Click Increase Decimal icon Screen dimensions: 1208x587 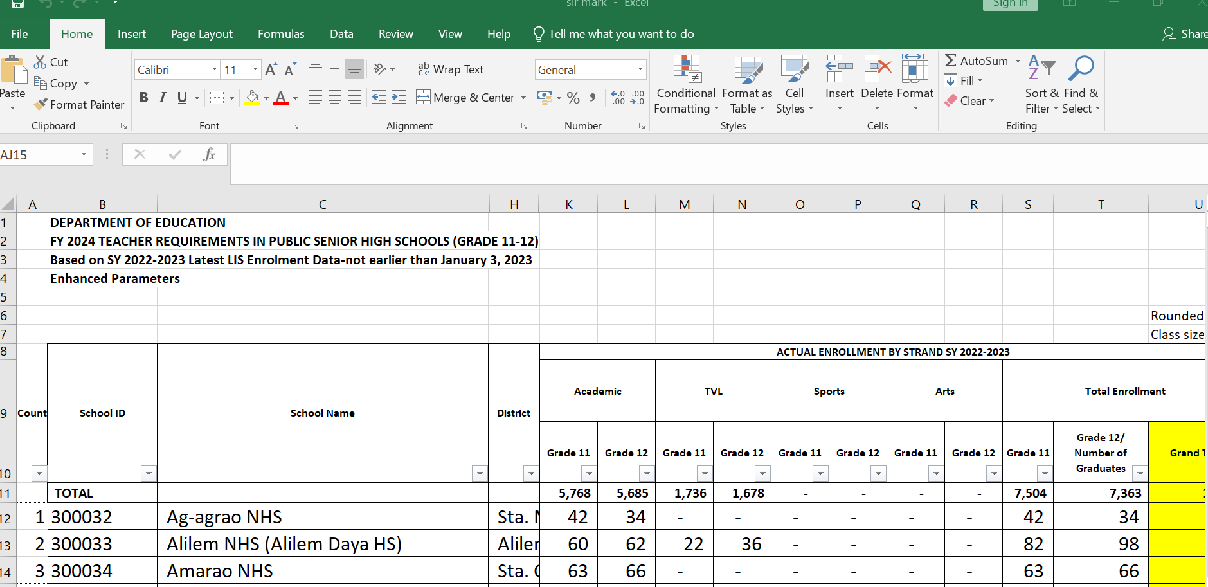(x=618, y=98)
